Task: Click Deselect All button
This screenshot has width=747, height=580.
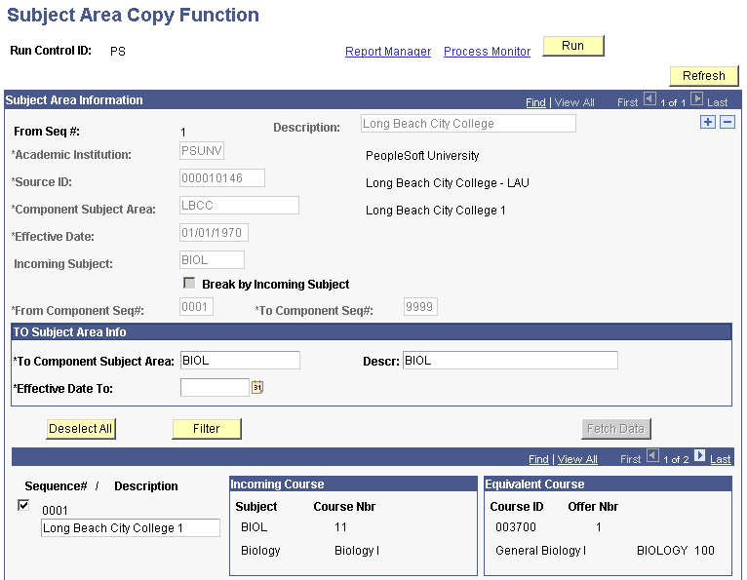Action: (x=81, y=429)
